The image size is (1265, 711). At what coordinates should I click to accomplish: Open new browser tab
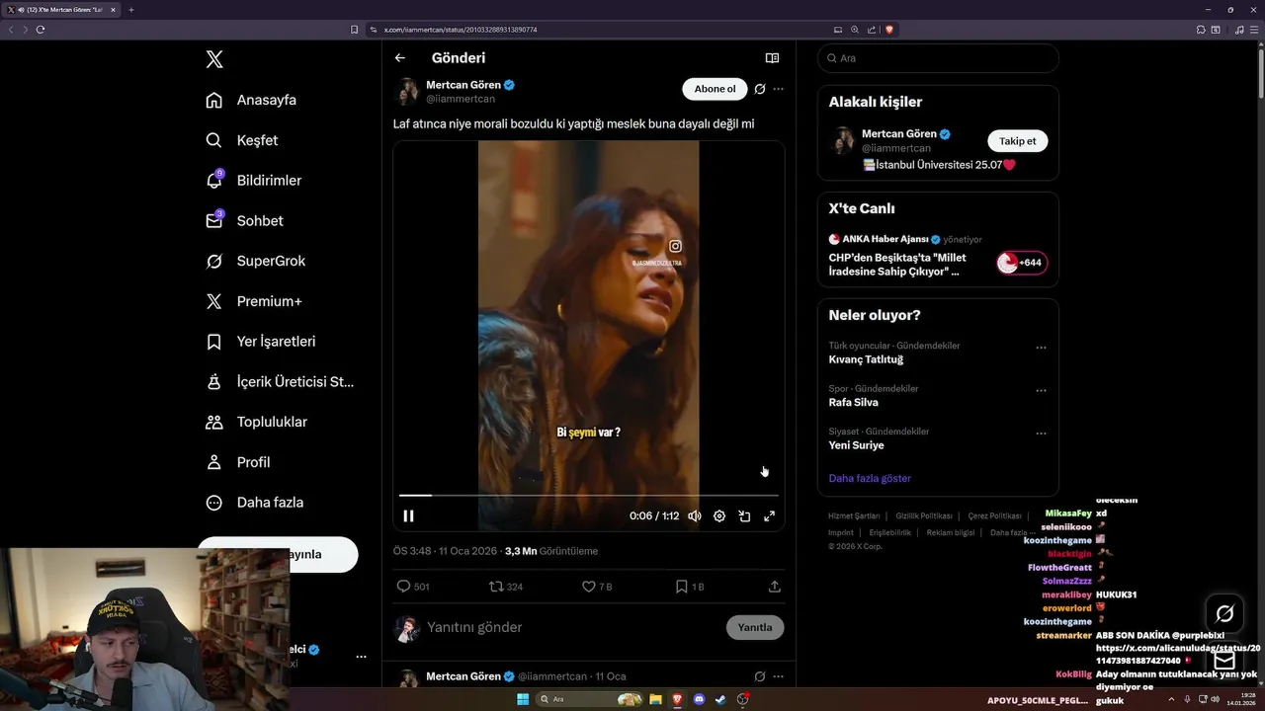tap(131, 10)
